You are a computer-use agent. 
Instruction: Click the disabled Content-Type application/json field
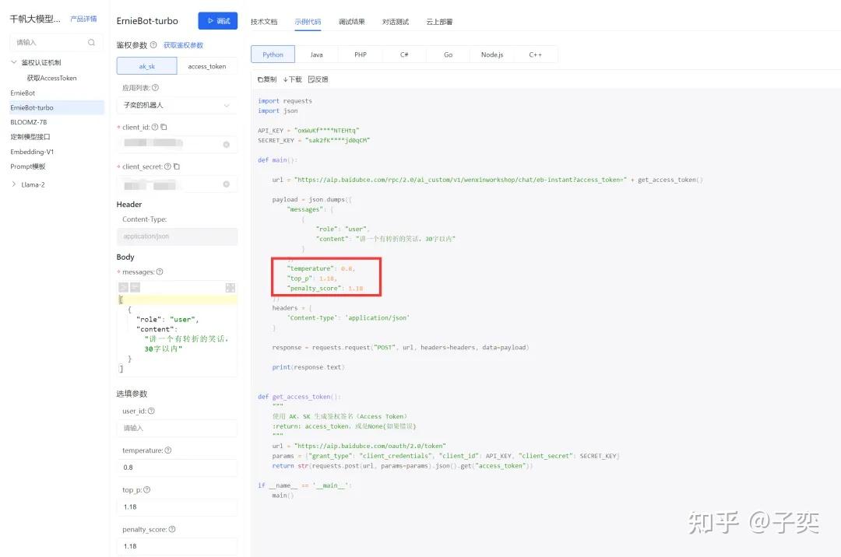[x=177, y=236]
